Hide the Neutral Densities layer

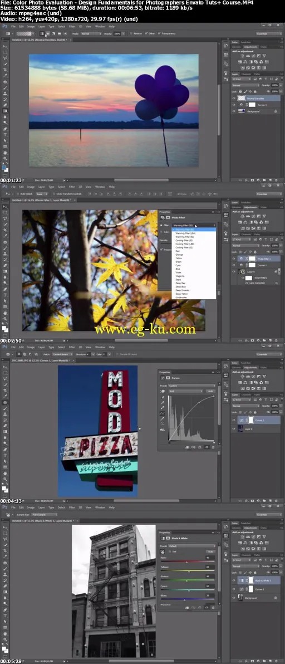click(x=234, y=98)
